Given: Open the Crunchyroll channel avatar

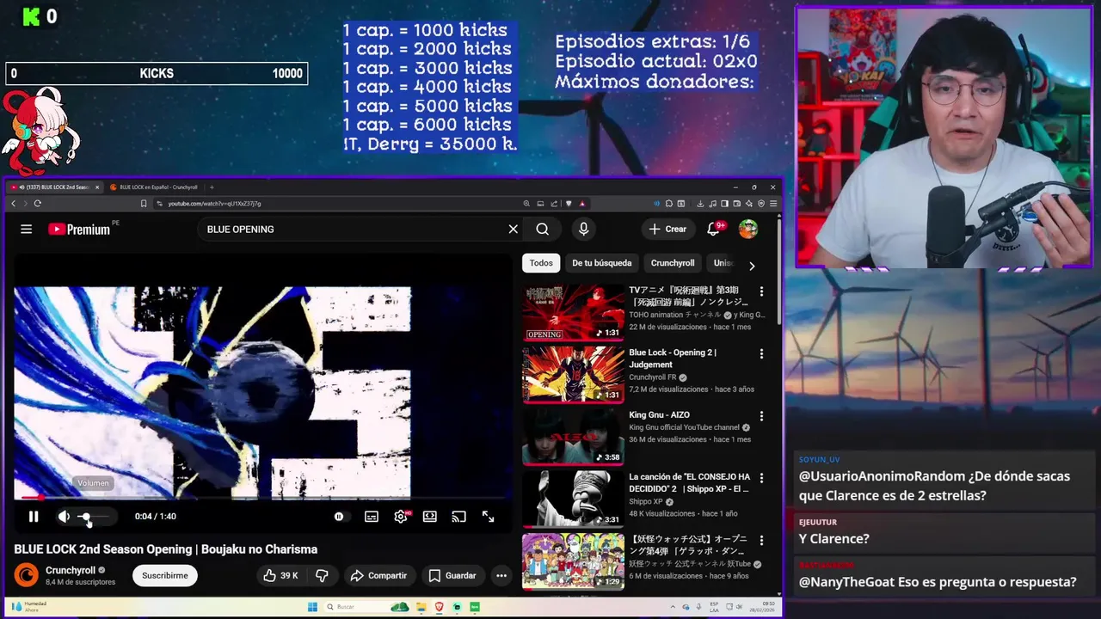Looking at the screenshot, I should [x=27, y=574].
